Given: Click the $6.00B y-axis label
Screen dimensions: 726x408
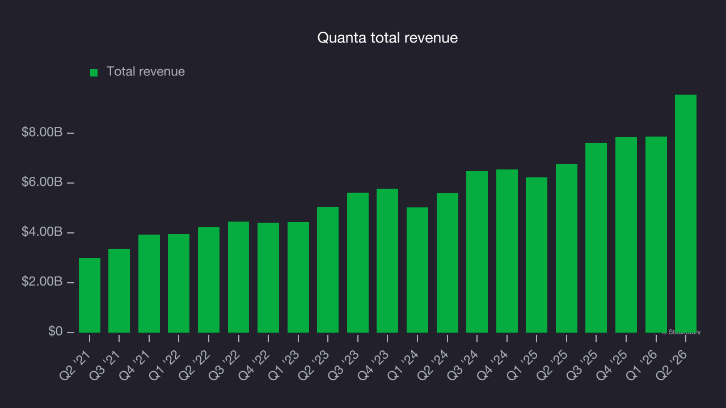Looking at the screenshot, I should point(42,182).
